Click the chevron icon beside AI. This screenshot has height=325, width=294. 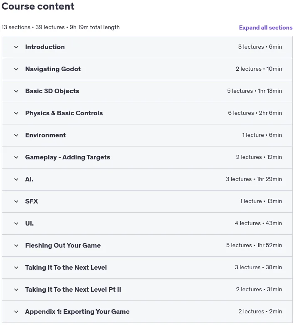point(16,179)
